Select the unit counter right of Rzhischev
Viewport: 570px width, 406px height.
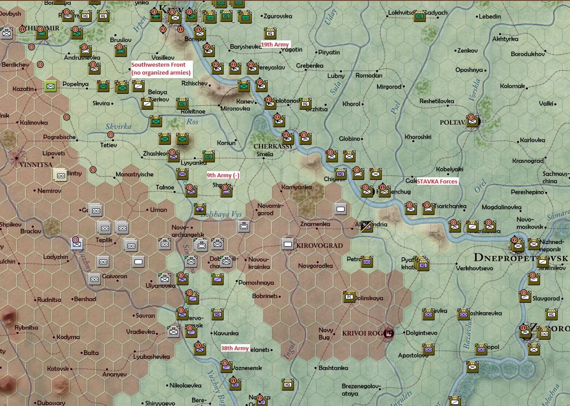coord(244,86)
